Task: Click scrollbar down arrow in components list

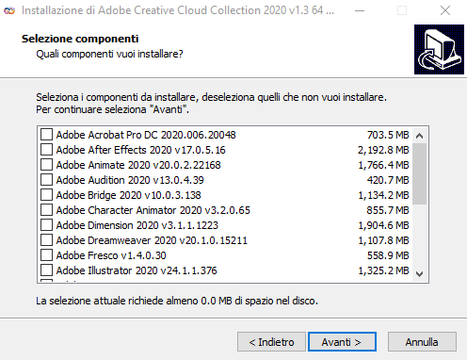Action: click(419, 274)
